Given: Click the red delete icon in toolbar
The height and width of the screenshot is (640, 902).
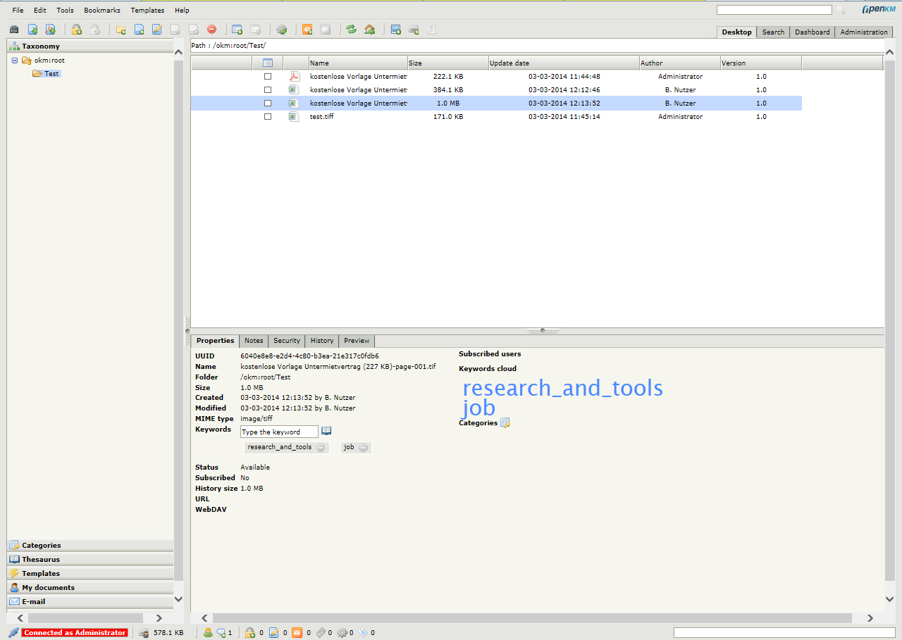Looking at the screenshot, I should (x=211, y=30).
